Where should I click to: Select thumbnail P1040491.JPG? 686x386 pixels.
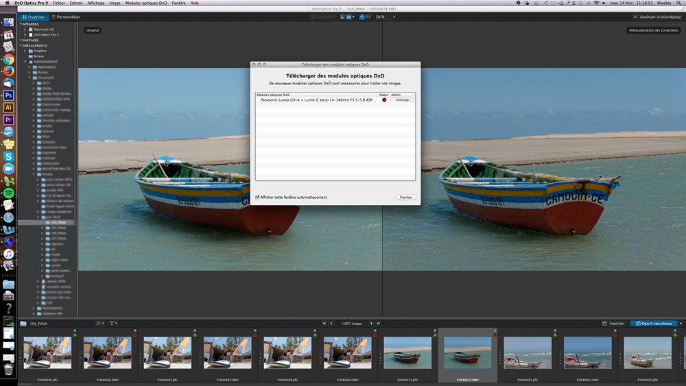click(x=528, y=353)
